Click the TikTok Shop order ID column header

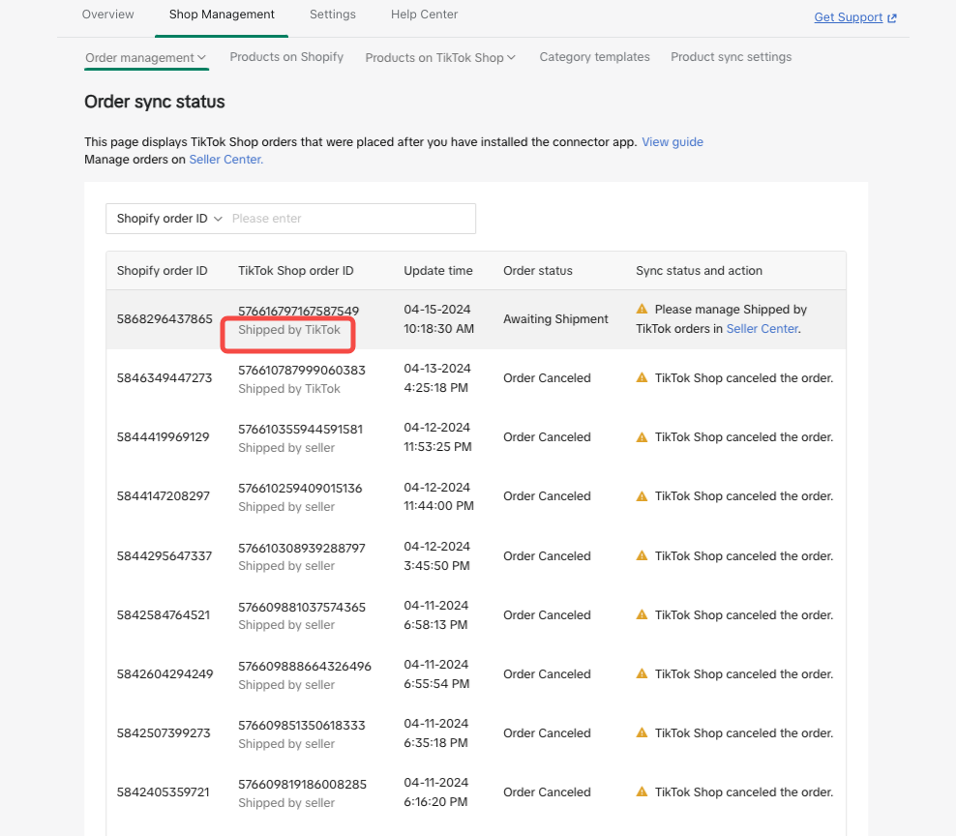(x=296, y=271)
